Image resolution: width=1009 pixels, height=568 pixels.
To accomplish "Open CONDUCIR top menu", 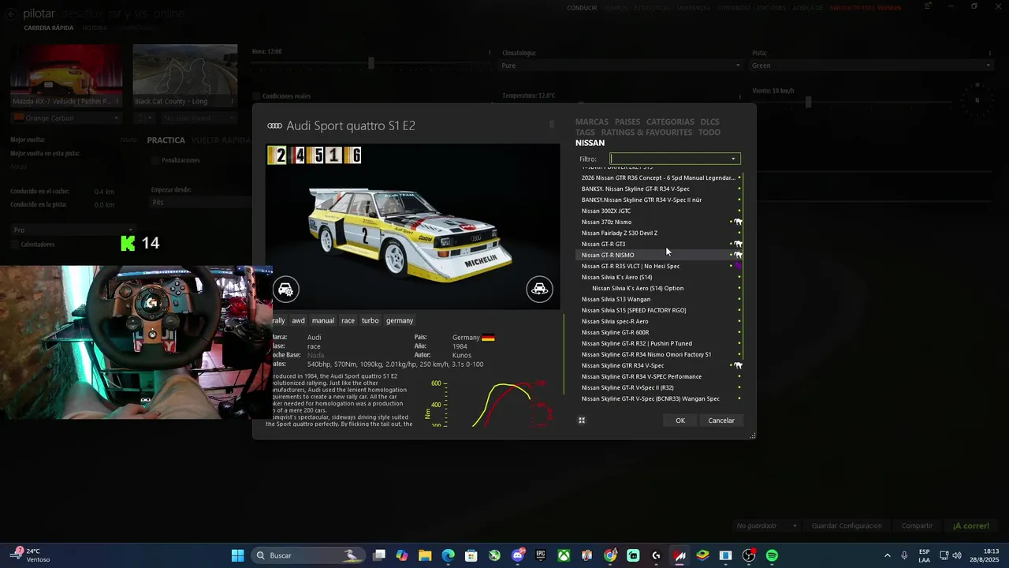I will pos(583,8).
